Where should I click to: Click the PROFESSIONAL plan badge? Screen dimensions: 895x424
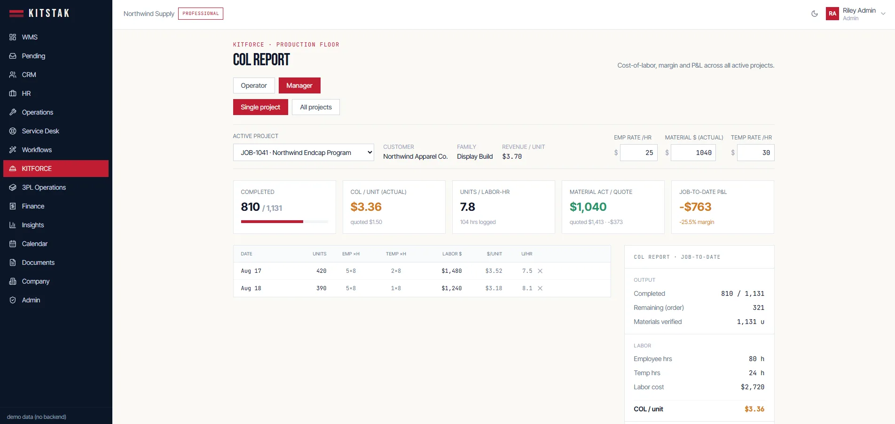coord(201,14)
